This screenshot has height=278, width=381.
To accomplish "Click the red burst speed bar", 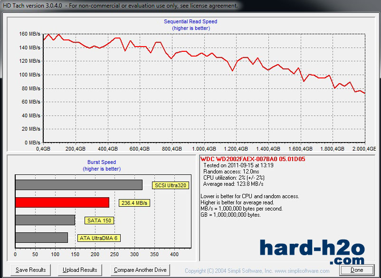I will [62, 202].
